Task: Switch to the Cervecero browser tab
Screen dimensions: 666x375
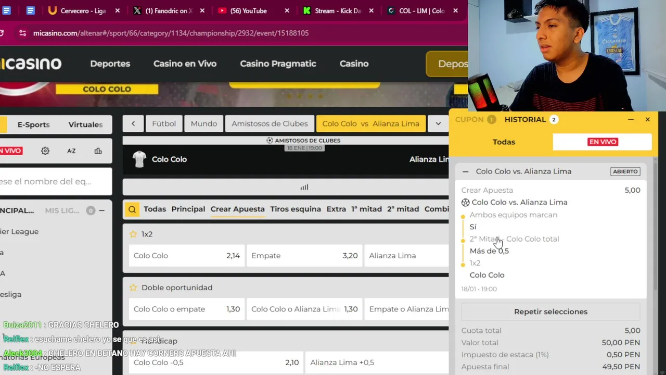Action: pos(83,10)
